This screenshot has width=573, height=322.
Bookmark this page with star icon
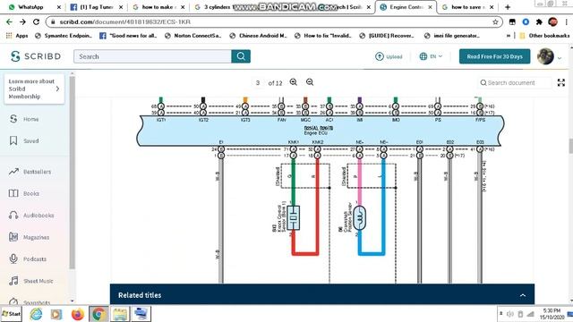pyautogui.click(x=495, y=21)
